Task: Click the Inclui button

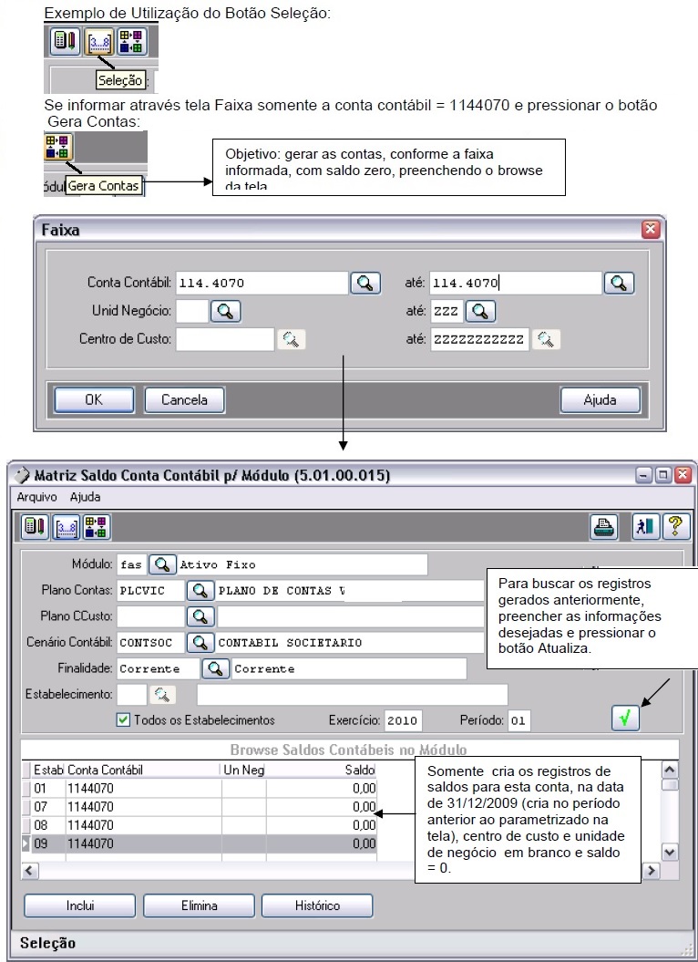Action: pyautogui.click(x=80, y=905)
